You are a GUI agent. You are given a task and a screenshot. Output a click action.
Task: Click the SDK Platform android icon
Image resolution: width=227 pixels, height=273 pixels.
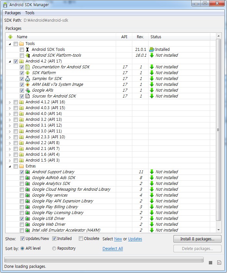28,73
